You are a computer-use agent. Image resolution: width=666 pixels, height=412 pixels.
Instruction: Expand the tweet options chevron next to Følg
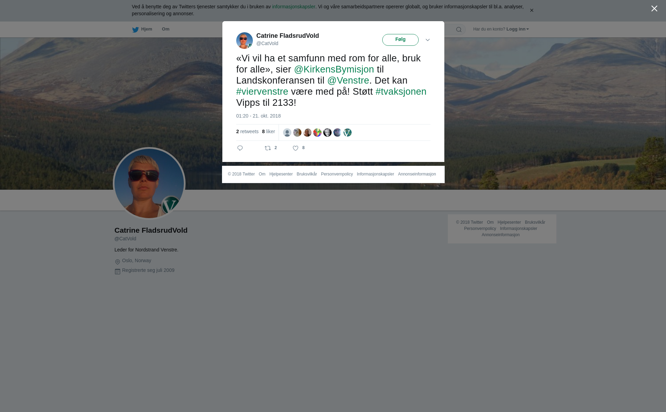click(428, 40)
